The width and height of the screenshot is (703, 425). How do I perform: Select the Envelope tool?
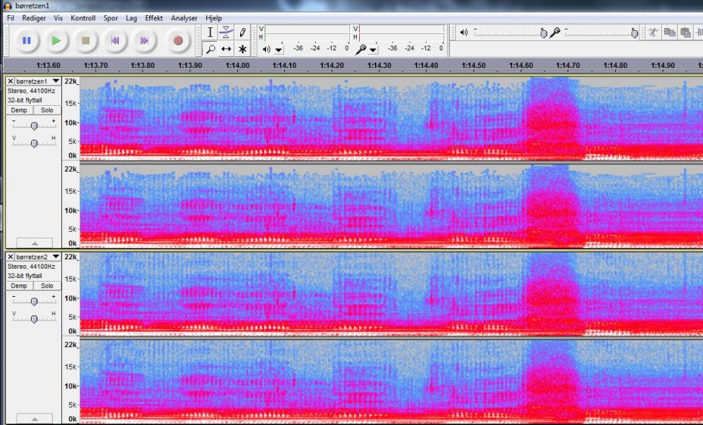point(226,32)
